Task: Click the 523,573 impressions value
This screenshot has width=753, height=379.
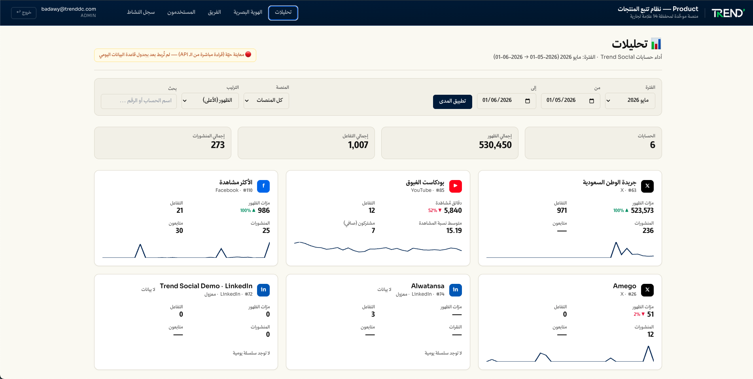Action: tap(642, 210)
